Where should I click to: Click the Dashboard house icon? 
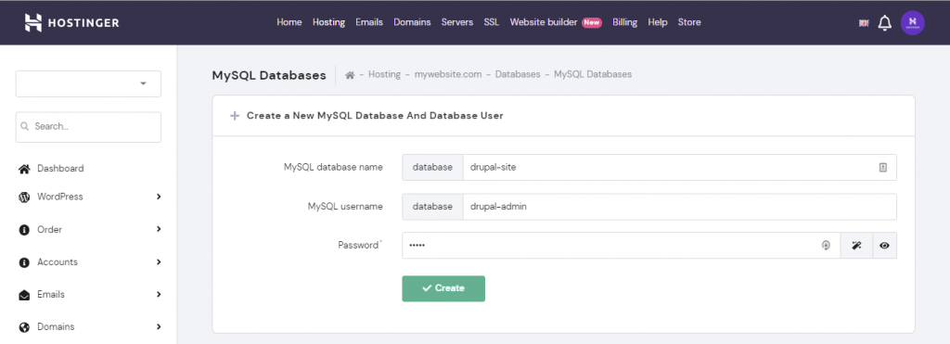24,169
